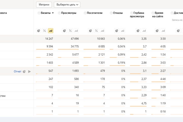Click pie chart icon under Посетители
This screenshot has height=122, width=183.
90,31
